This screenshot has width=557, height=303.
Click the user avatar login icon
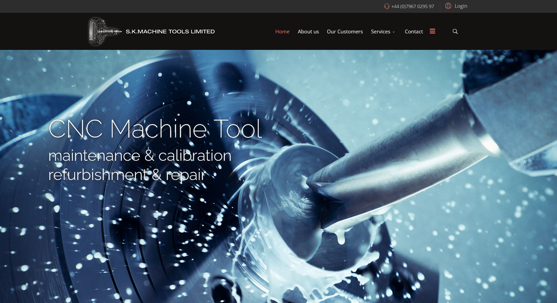pyautogui.click(x=448, y=6)
